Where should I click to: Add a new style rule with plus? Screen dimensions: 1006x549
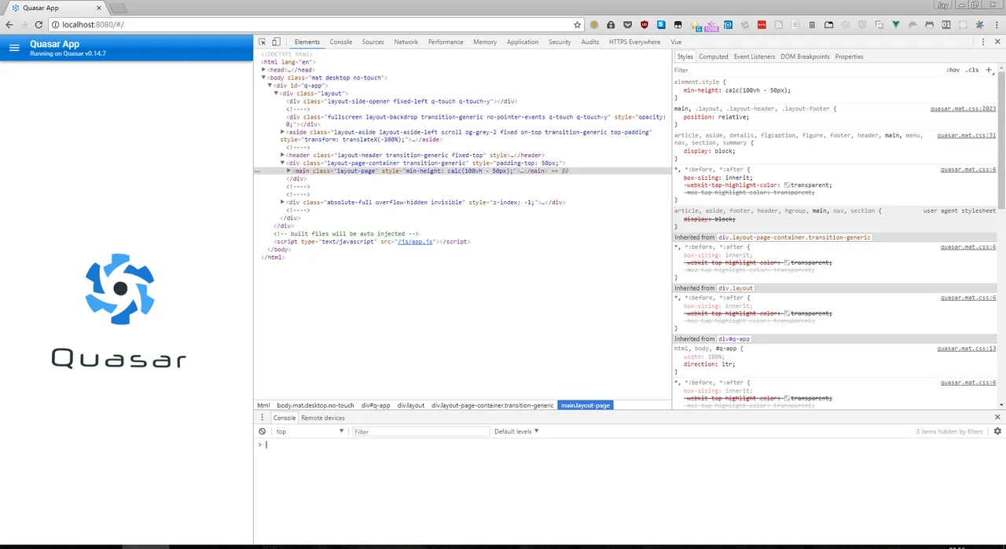(989, 70)
